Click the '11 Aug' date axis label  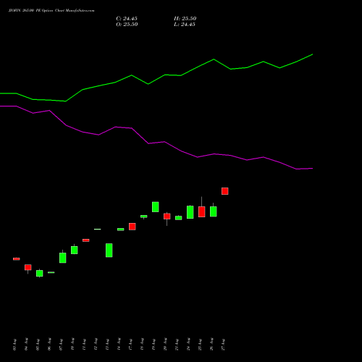85,345
